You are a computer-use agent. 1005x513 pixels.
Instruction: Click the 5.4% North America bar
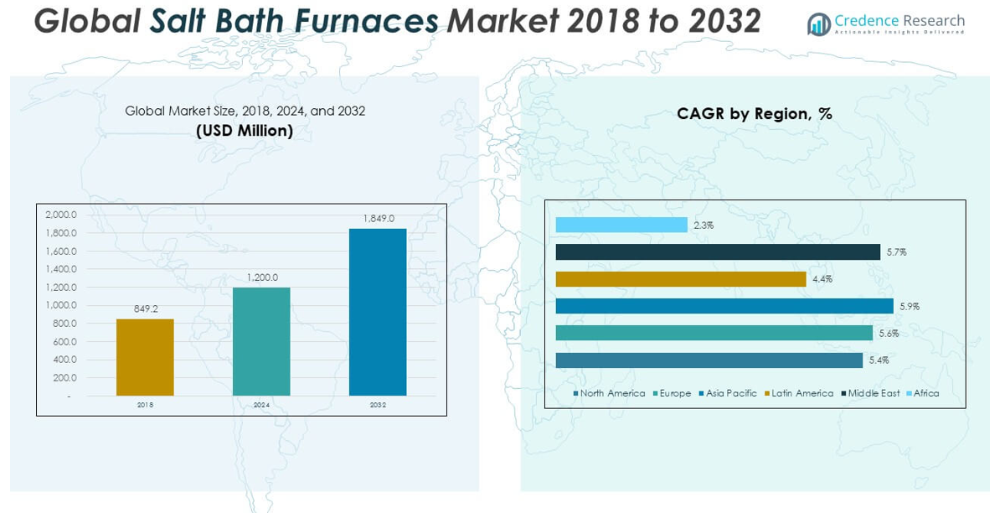709,360
